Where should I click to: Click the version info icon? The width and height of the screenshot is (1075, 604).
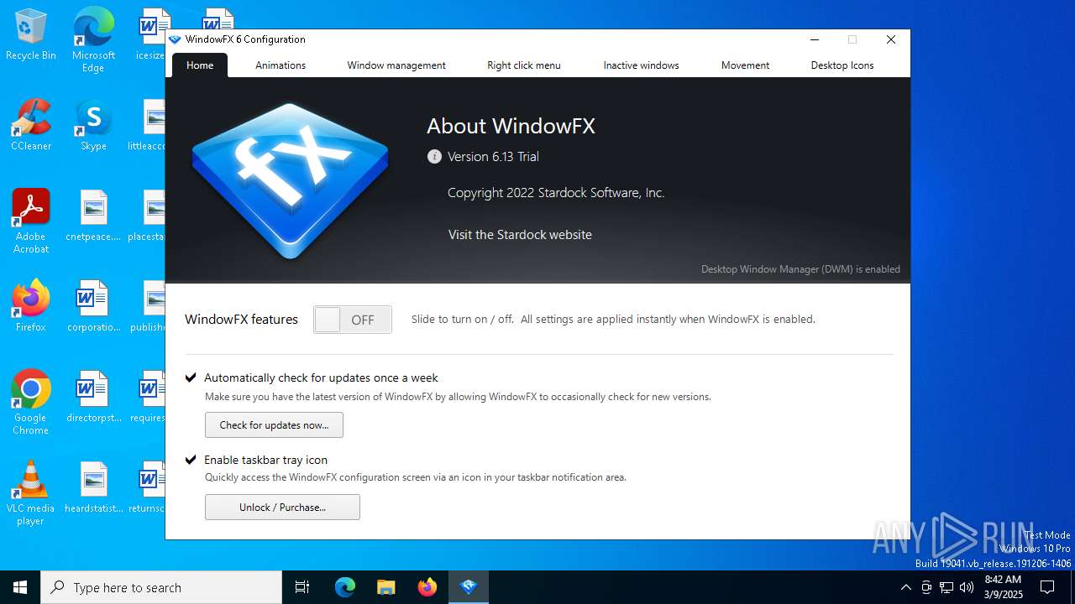coord(434,157)
